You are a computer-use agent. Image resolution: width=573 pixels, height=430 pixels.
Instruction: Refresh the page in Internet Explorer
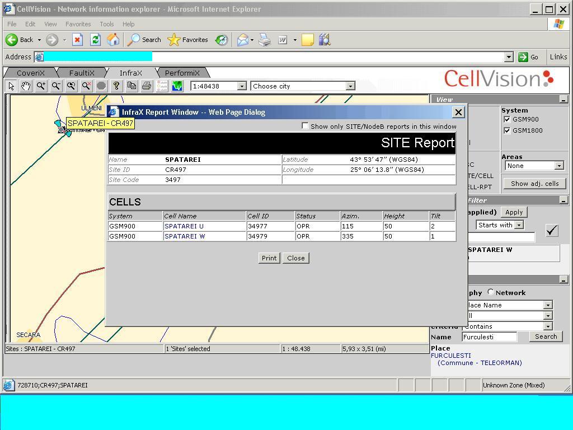(95, 40)
